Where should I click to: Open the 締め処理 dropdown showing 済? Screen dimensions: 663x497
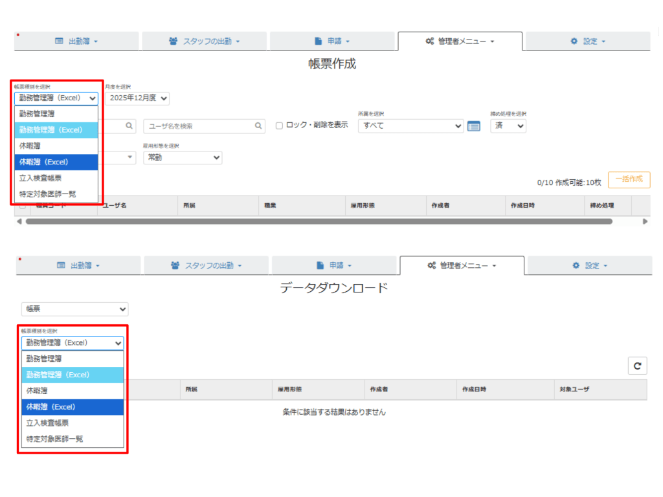[x=508, y=126]
